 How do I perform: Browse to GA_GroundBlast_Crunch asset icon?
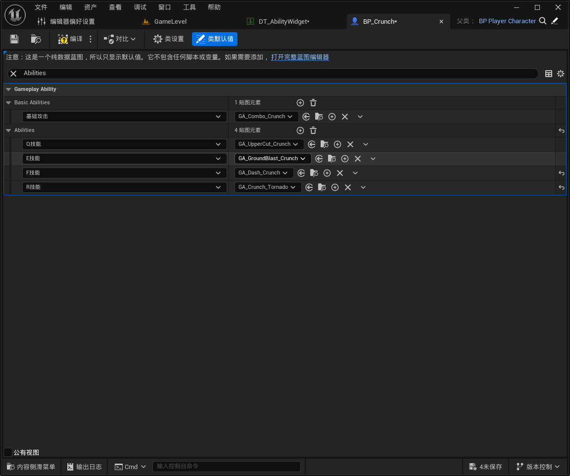coord(332,159)
